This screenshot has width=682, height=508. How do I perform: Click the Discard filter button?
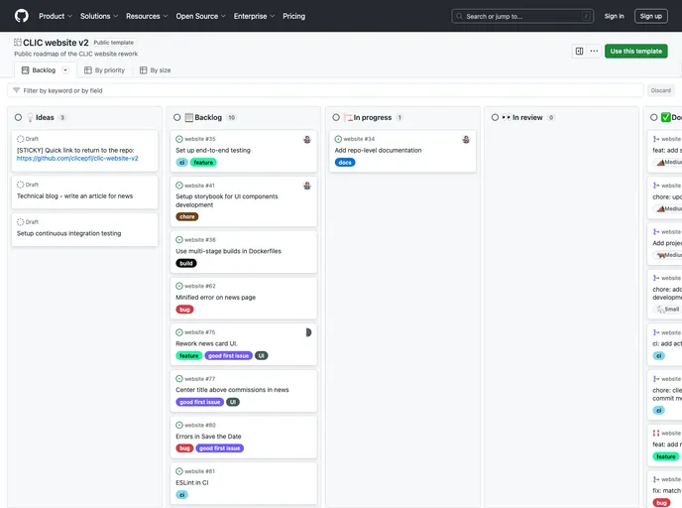click(660, 90)
